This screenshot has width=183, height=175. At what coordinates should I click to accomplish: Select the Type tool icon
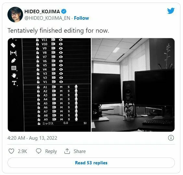(x=14, y=83)
